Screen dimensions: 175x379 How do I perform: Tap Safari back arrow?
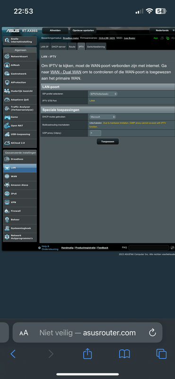13,354
